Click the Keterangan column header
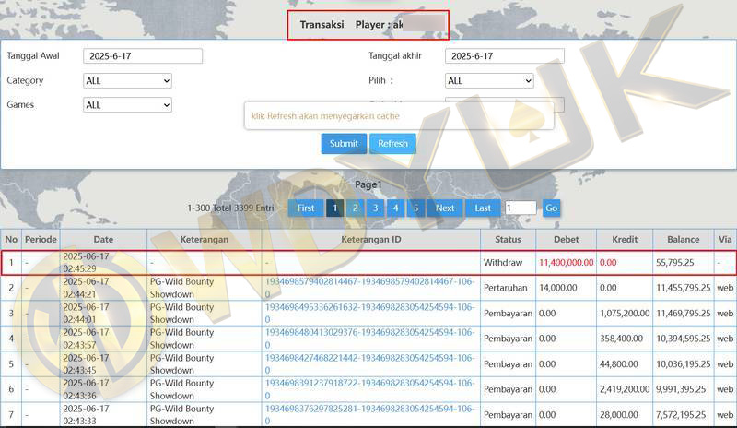The width and height of the screenshot is (737, 428). click(205, 239)
